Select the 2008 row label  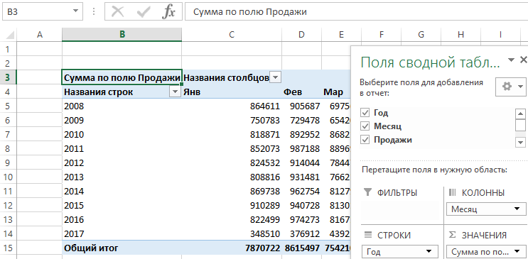click(122, 106)
